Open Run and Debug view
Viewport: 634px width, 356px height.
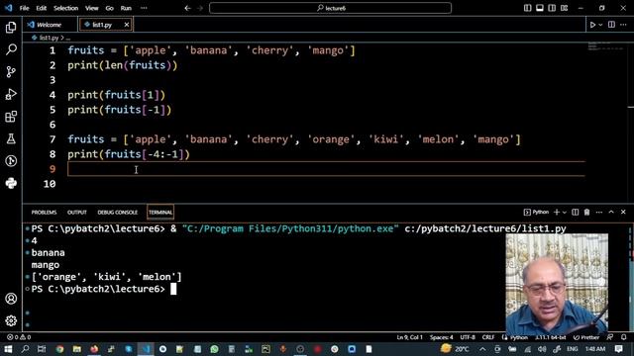[x=11, y=94]
